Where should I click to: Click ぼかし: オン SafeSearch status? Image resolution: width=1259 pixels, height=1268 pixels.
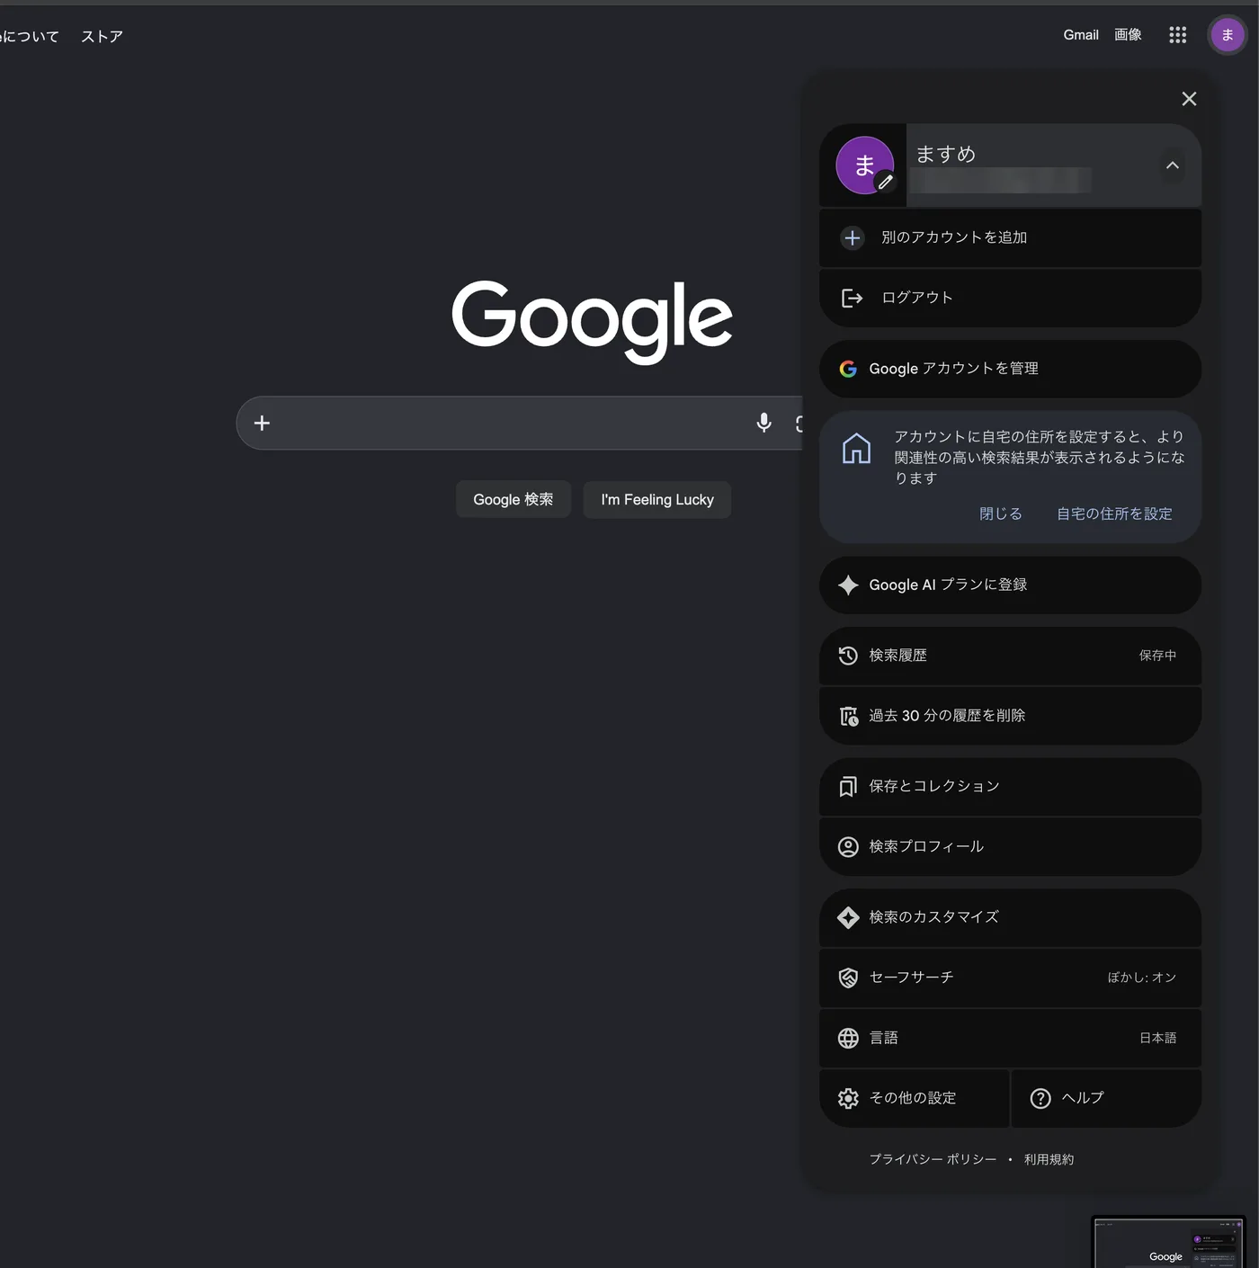(1142, 978)
